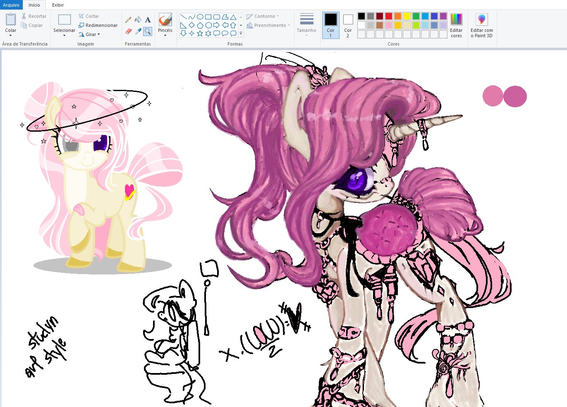Select the Color picker eyedropper tool
The image size is (567, 407).
pos(138,31)
